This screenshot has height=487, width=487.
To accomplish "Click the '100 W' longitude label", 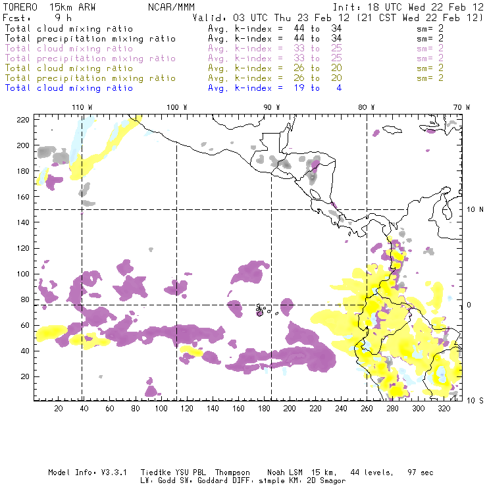I will [177, 107].
